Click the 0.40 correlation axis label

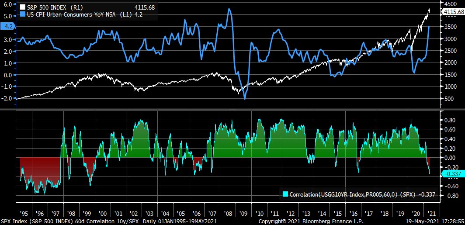point(451,139)
